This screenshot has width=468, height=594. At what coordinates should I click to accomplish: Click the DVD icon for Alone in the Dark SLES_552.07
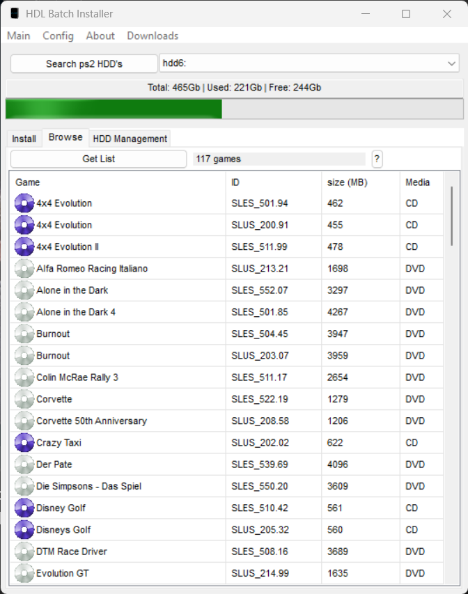[24, 290]
